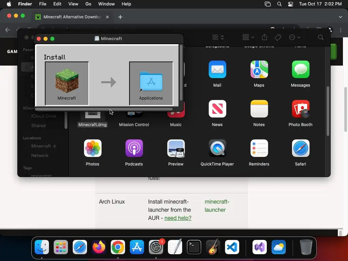
Task: Open Finder from the Dock
Action: (x=42, y=247)
